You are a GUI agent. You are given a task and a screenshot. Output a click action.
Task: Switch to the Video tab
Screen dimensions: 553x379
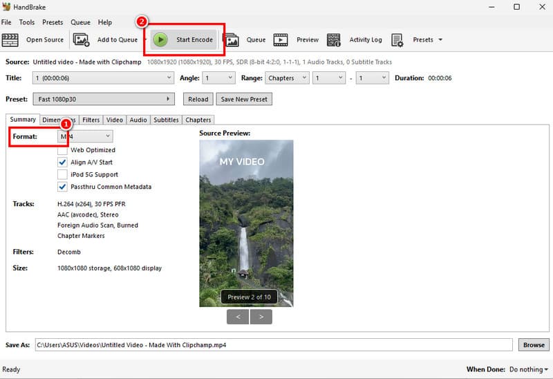coord(114,120)
